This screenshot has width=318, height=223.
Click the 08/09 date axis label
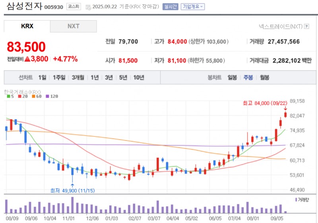[x=12, y=219]
